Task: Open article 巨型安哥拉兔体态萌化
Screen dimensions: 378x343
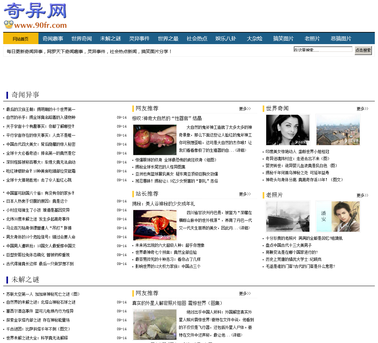Action: click(38, 255)
